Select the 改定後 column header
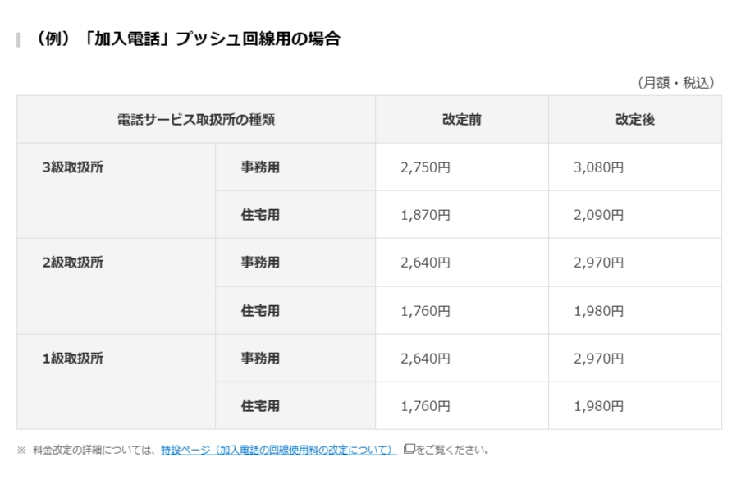The height and width of the screenshot is (494, 741). (x=634, y=120)
